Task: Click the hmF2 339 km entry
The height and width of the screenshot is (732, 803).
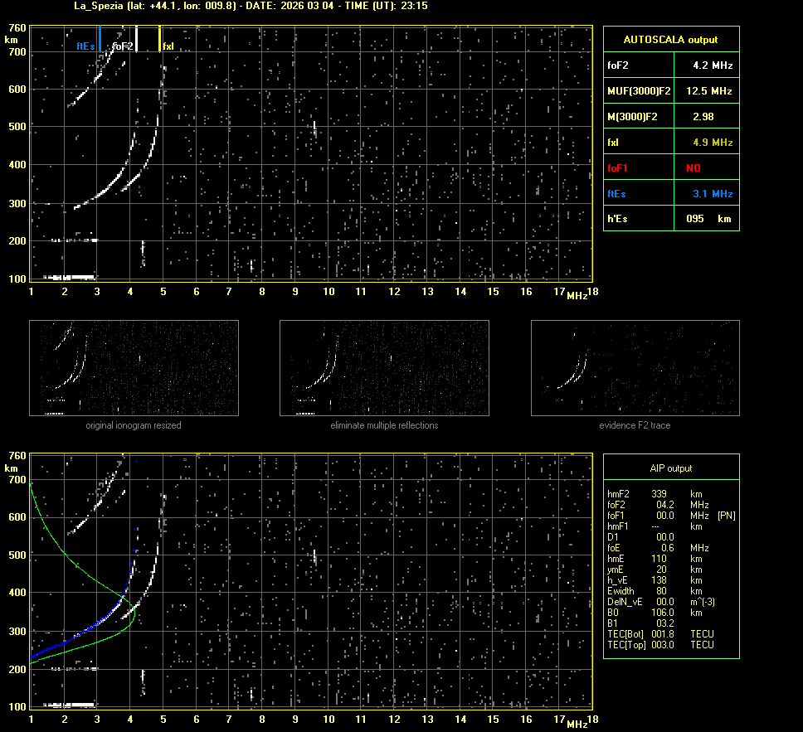Action: (x=655, y=493)
